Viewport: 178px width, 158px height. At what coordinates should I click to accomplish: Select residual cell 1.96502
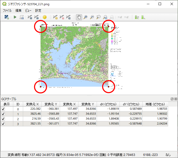click(155, 114)
